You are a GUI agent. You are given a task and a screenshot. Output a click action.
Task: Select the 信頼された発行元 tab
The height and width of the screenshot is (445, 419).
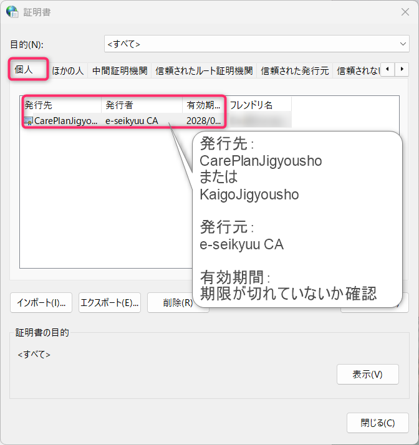click(x=295, y=71)
